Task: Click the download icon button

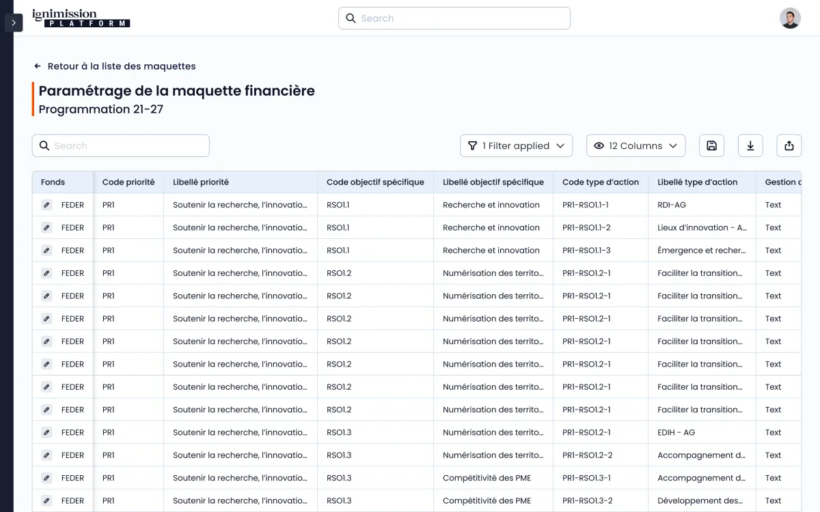Action: (x=750, y=145)
